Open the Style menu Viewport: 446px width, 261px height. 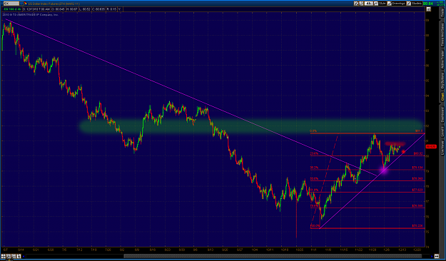coord(380,4)
